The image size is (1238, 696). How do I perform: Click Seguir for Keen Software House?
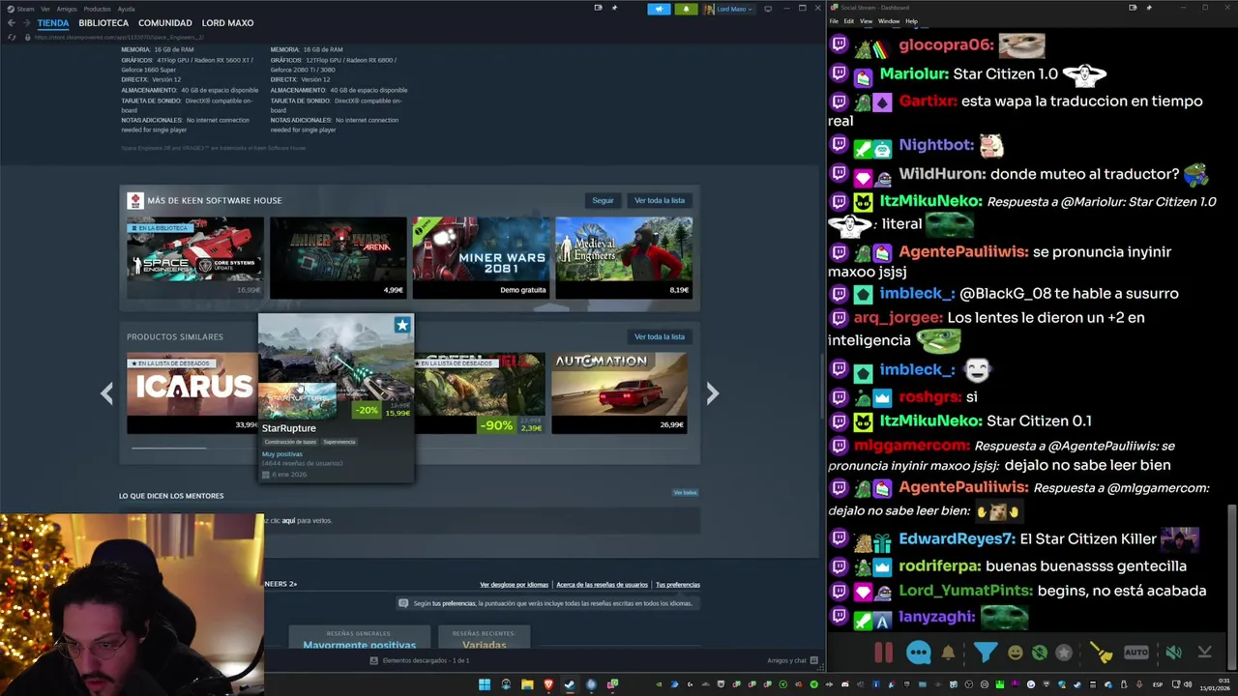tap(603, 200)
